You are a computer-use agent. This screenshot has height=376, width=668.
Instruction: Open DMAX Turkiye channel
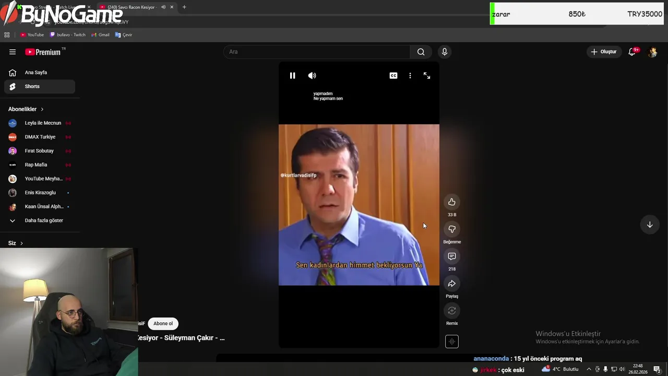40,137
